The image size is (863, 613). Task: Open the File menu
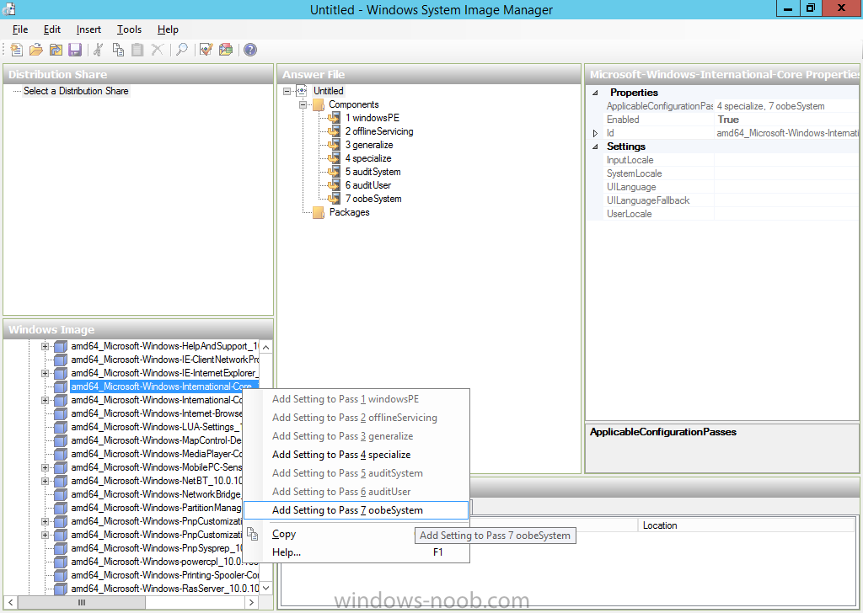click(x=20, y=29)
